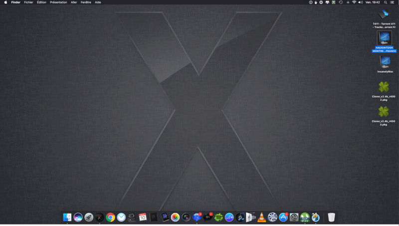
Task: Launch Siri from the Dock
Action: 78,217
